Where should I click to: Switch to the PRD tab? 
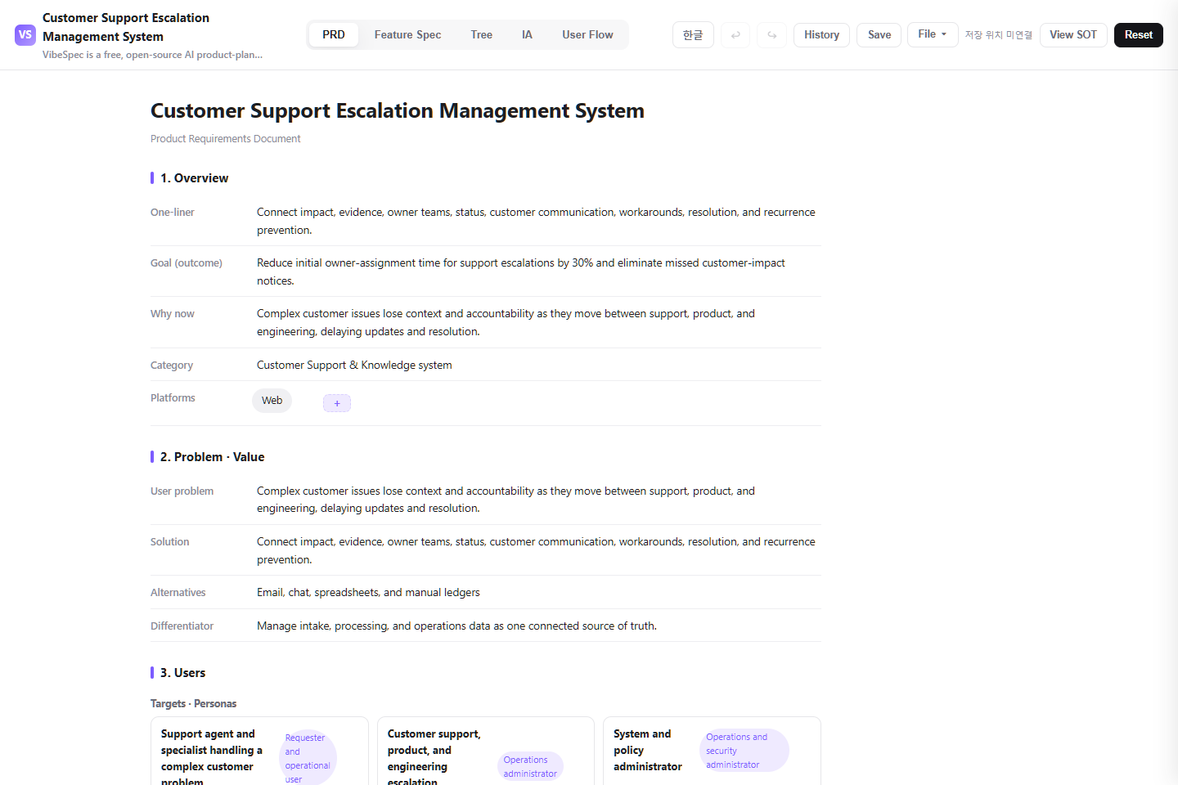(334, 35)
